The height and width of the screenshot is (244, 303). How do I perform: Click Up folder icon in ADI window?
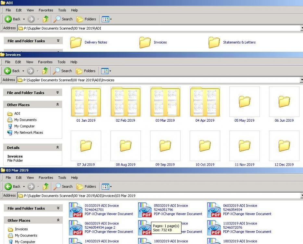45,19
